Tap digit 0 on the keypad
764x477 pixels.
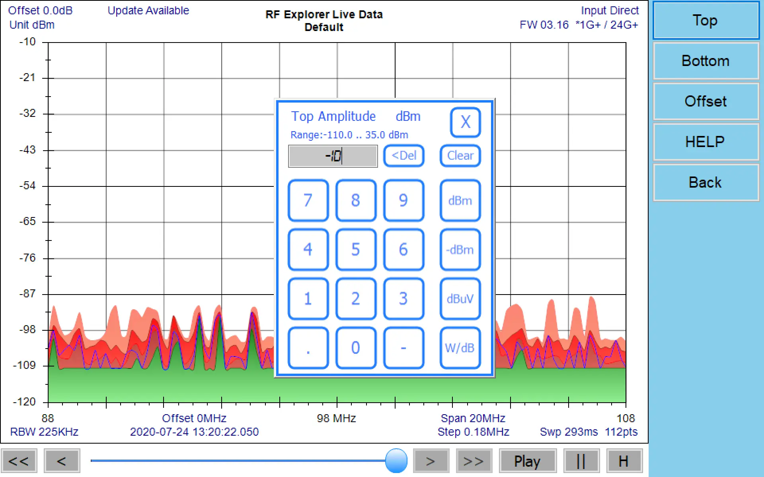(356, 348)
